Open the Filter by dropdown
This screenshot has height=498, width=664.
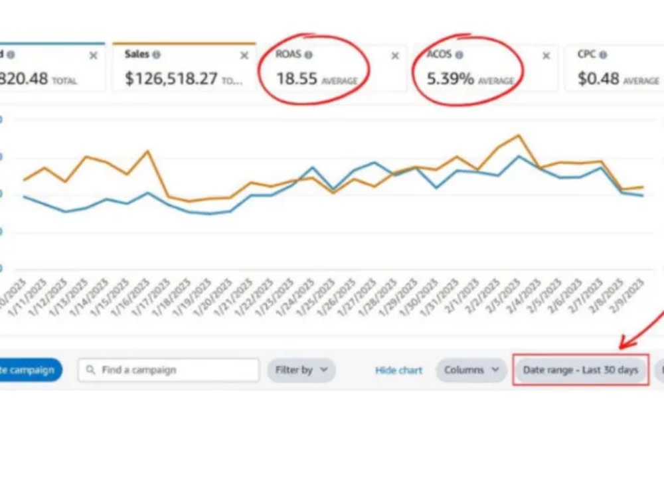301,370
